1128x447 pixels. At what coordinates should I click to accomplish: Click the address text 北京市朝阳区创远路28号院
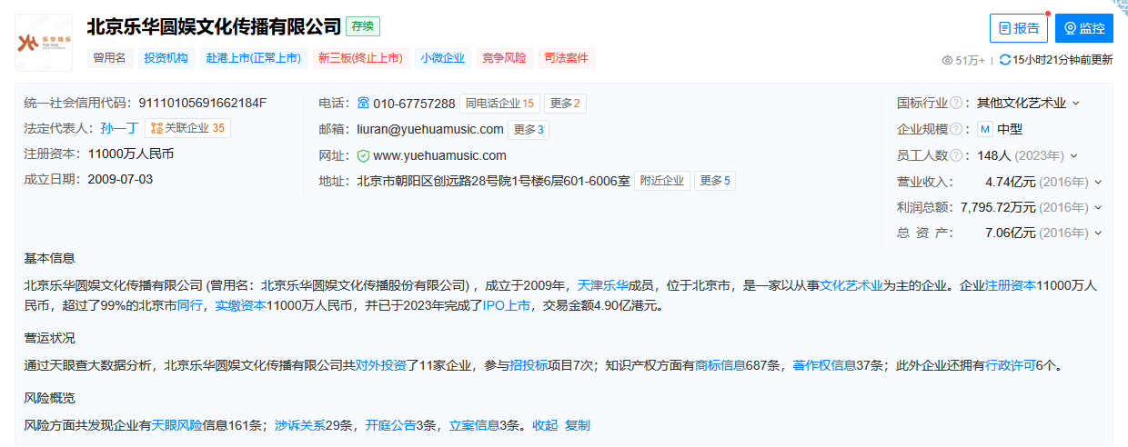click(433, 181)
